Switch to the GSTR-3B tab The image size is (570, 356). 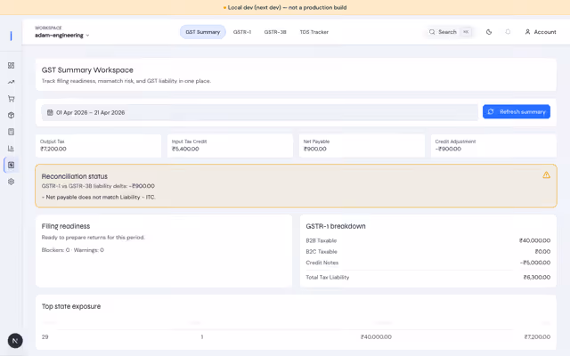tap(275, 32)
